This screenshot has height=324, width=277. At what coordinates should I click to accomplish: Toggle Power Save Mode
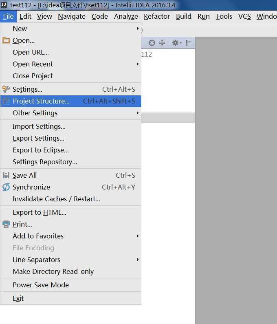(x=70, y=285)
